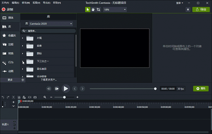Expand the 片尾 folder
The width and height of the screenshot is (212, 134).
point(23,38)
